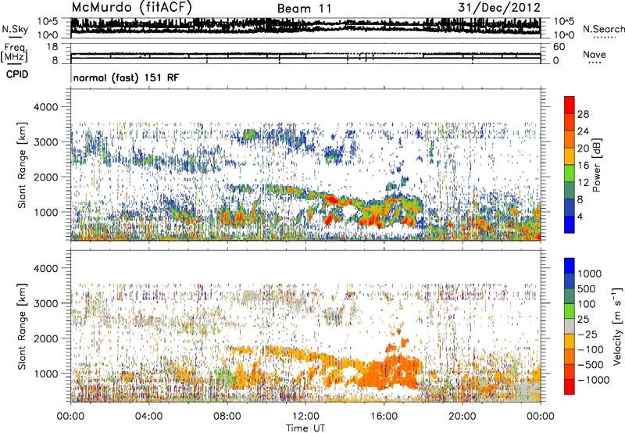
Task: Click the 12 value on Power color bar
Action: 583,183
